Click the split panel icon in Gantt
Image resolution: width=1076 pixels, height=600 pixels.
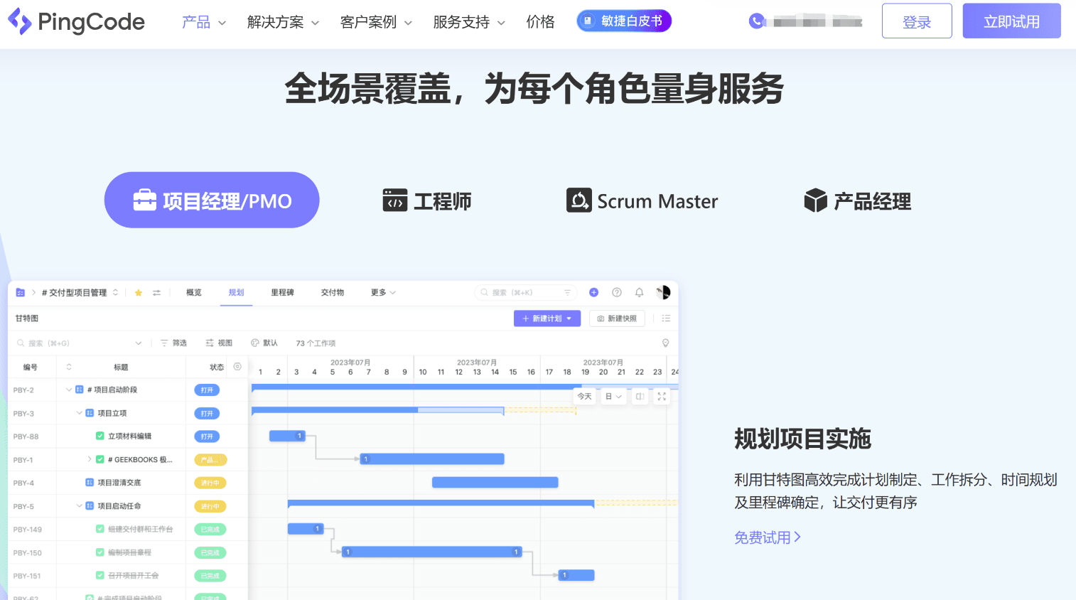[x=640, y=397]
